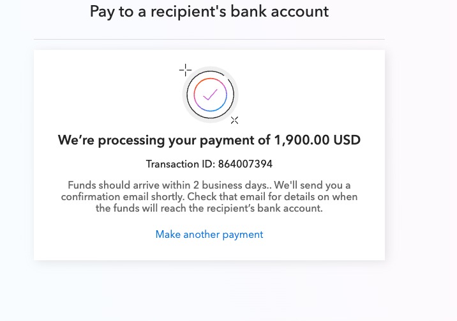Viewport: 457px width, 321px height.
Task: Click the Transaction ID label
Action: pos(181,164)
